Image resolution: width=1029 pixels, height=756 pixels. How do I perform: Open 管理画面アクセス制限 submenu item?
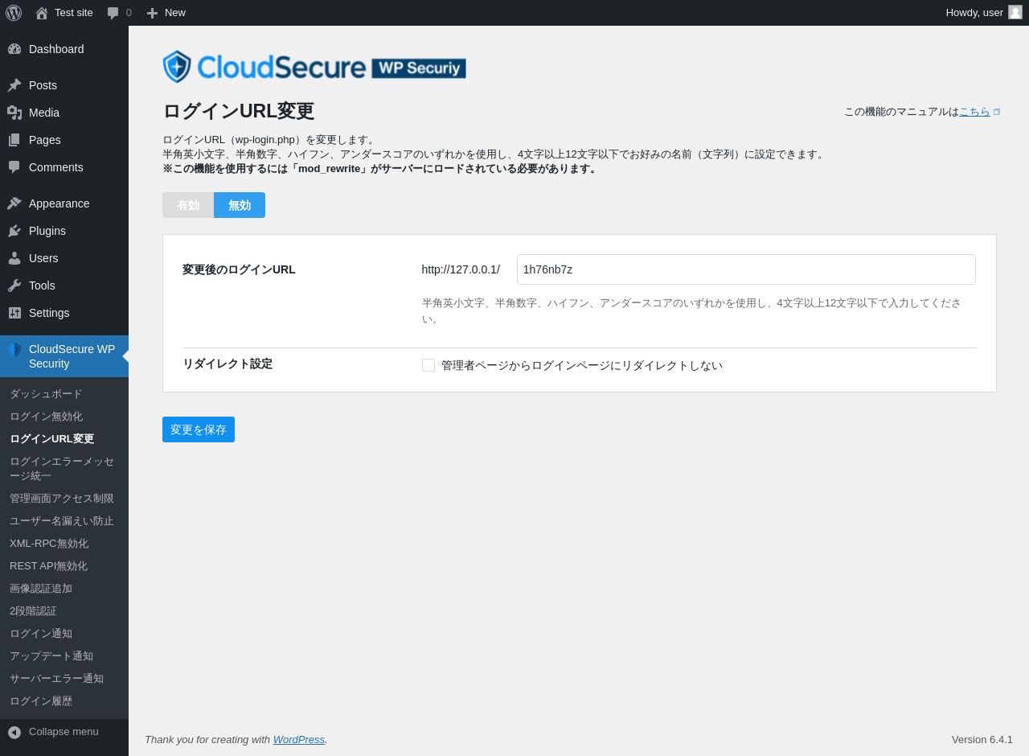pos(64,499)
